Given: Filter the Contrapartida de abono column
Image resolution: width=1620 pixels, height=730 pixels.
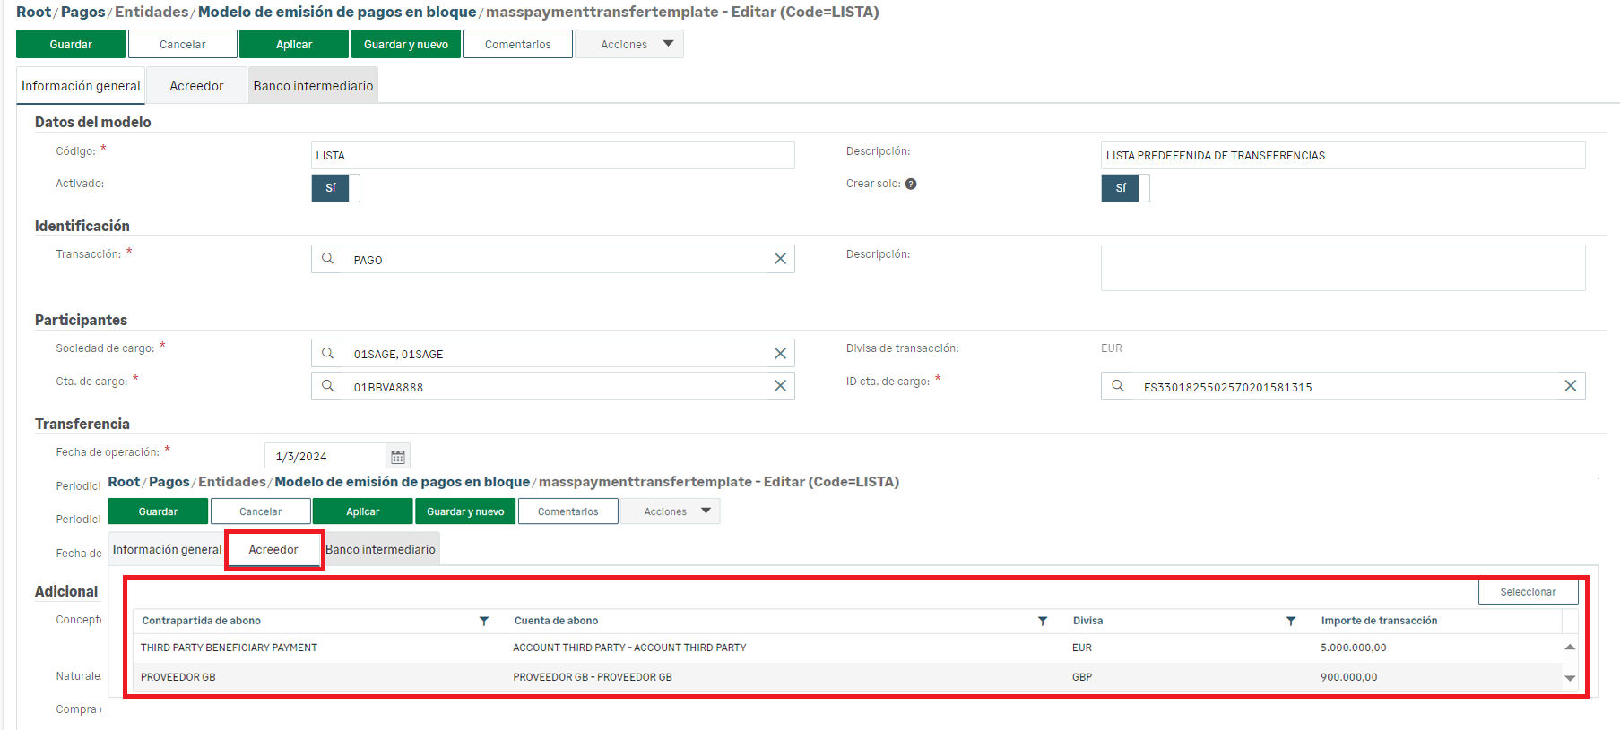Looking at the screenshot, I should [x=484, y=621].
